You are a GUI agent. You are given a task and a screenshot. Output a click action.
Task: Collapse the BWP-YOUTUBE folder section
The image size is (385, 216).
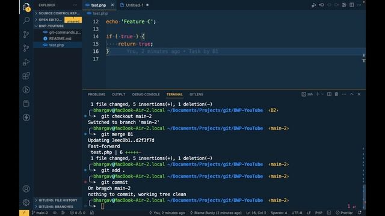click(58, 26)
